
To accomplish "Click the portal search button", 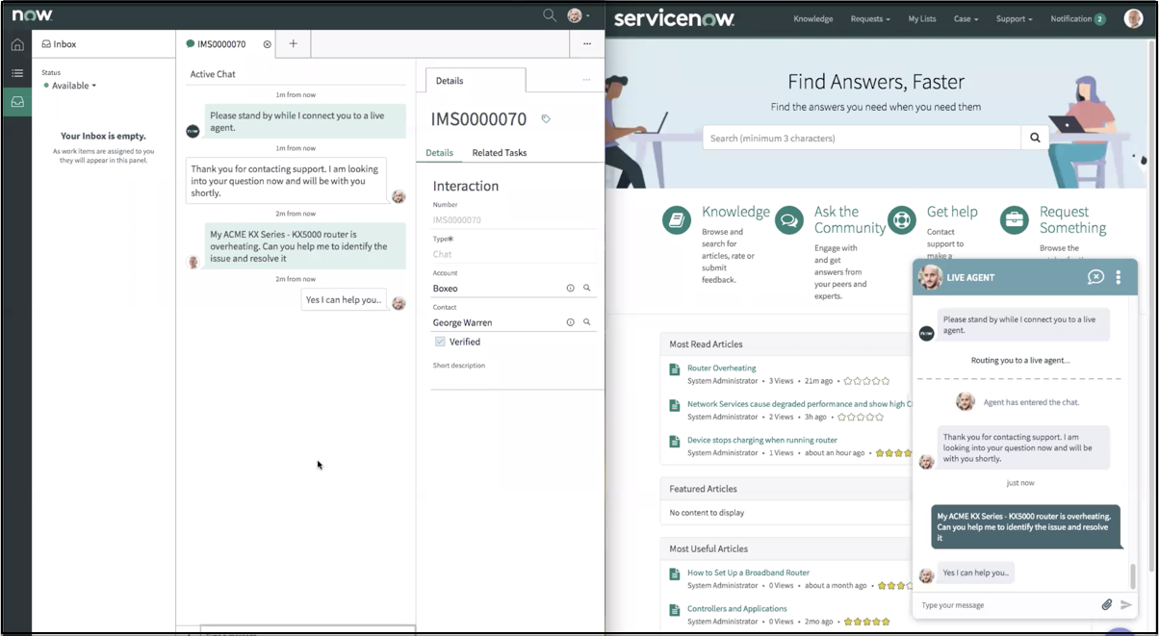I will pos(1035,138).
